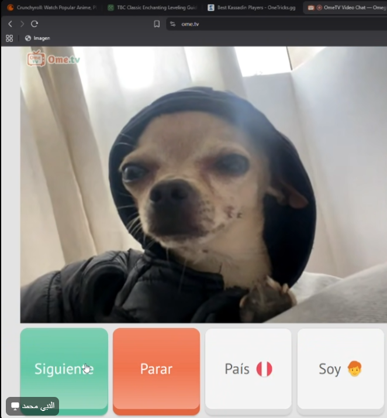Click the ome.tv address bar

coord(277,24)
